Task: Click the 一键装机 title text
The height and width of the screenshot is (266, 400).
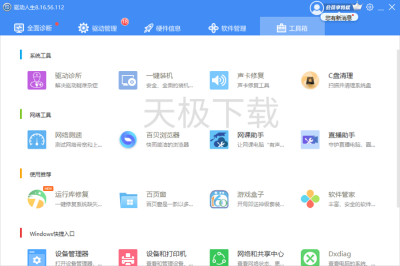Action: pyautogui.click(x=159, y=76)
